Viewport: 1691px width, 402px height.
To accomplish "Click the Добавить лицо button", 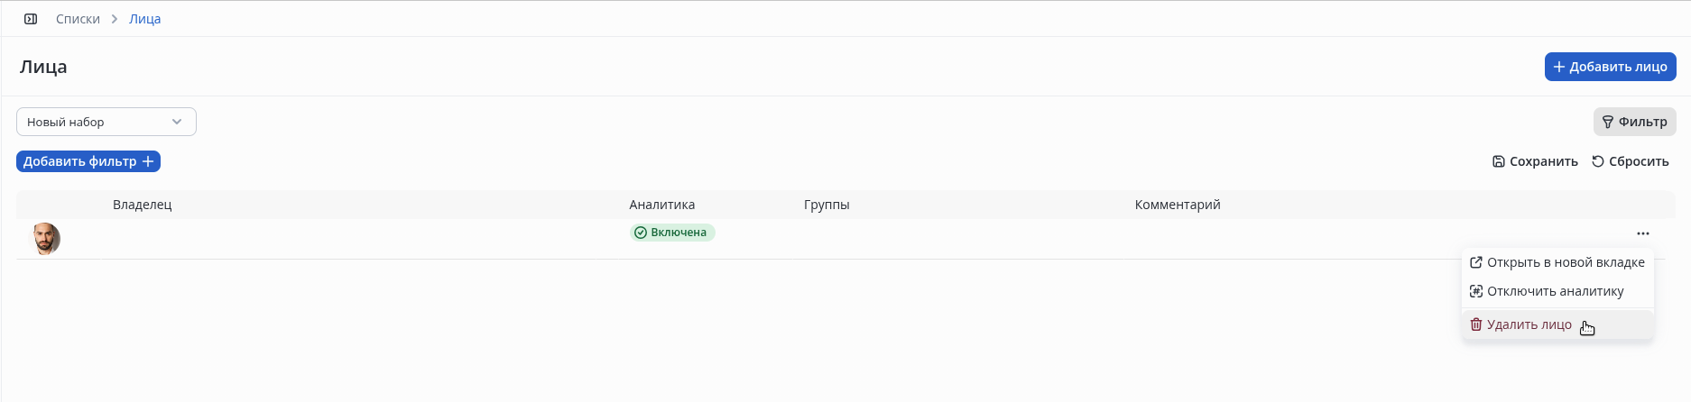I will (x=1610, y=67).
